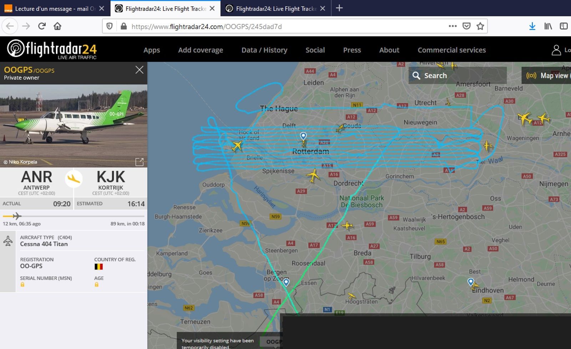Click the flight progress bar

point(74,216)
